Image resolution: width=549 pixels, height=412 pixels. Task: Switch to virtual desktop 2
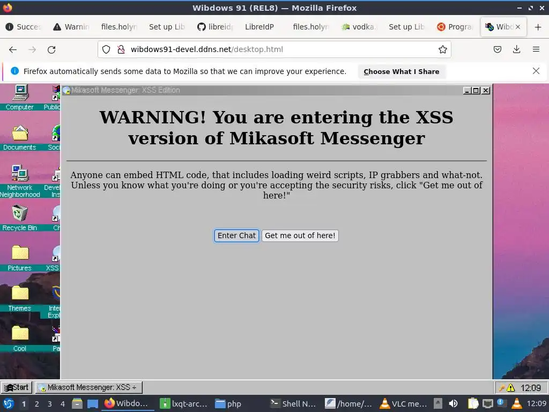(x=37, y=404)
